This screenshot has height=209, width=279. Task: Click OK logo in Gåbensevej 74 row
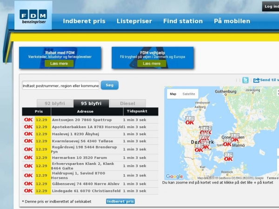point(28,183)
